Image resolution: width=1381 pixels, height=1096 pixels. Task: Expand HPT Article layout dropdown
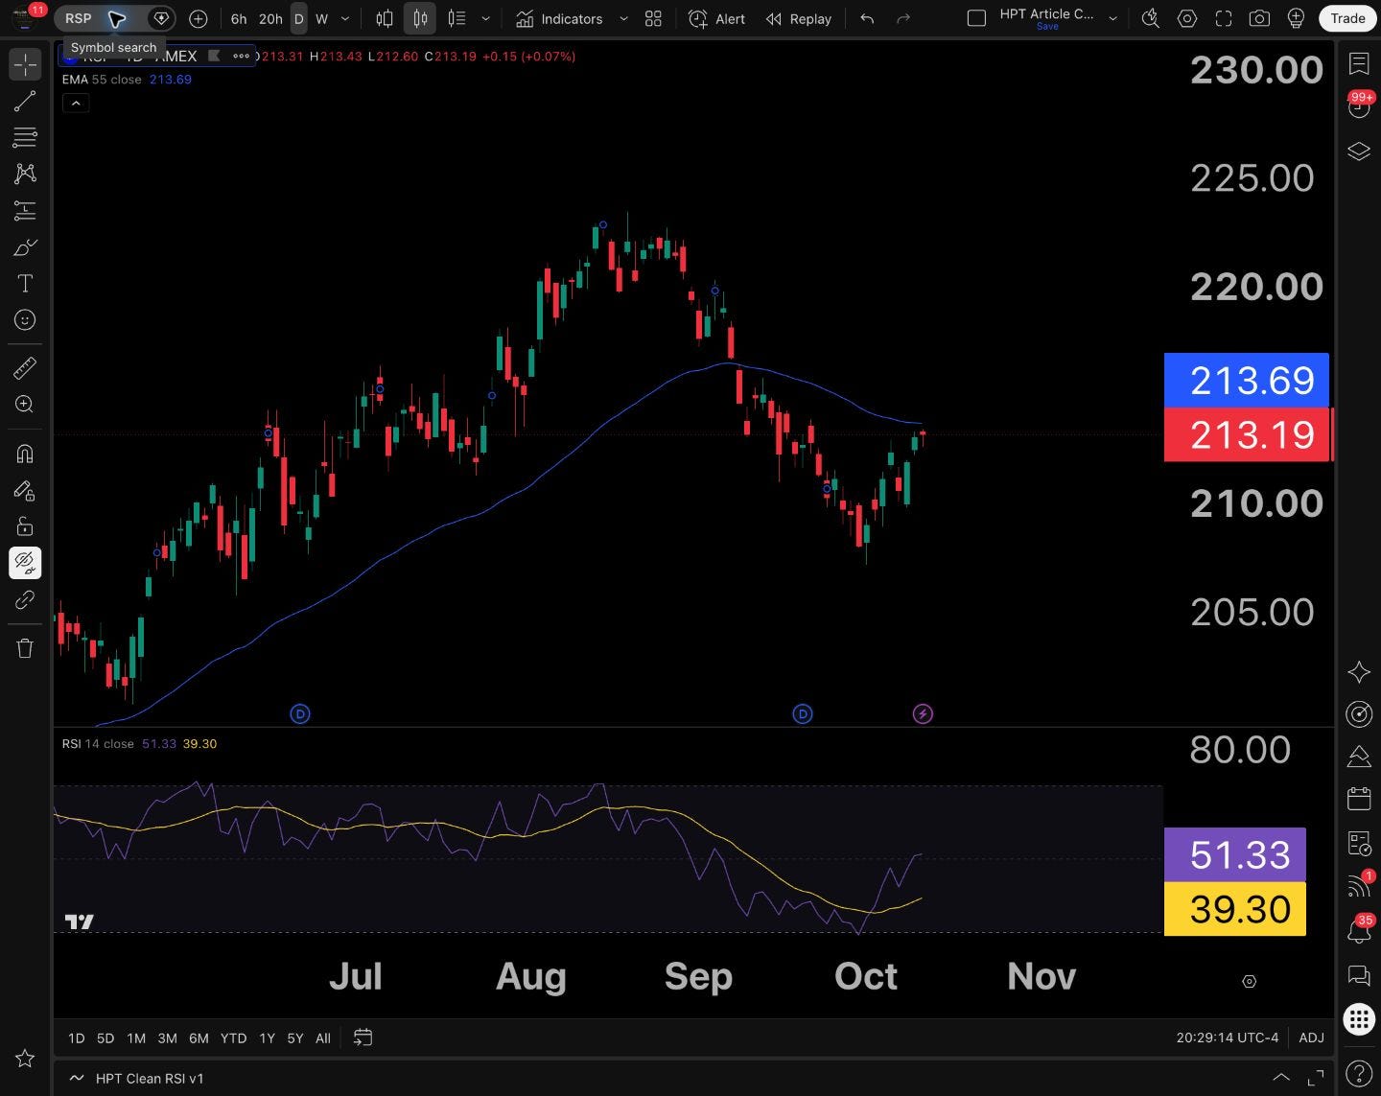click(x=1112, y=18)
